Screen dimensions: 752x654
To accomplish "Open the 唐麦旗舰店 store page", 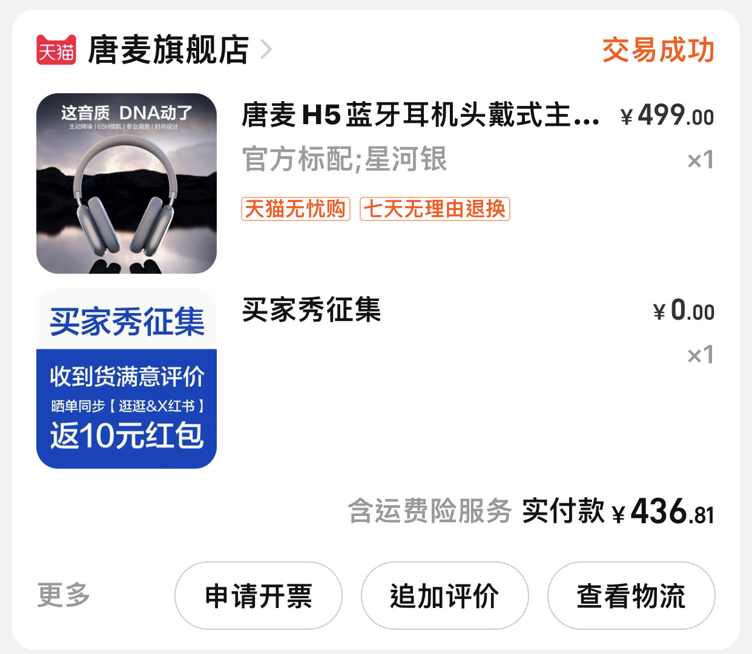I will coord(168,50).
